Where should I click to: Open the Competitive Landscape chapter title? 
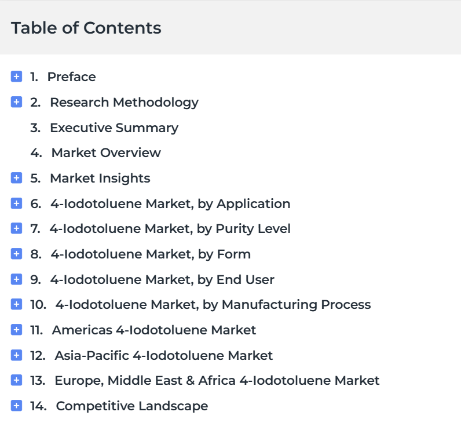(x=132, y=406)
